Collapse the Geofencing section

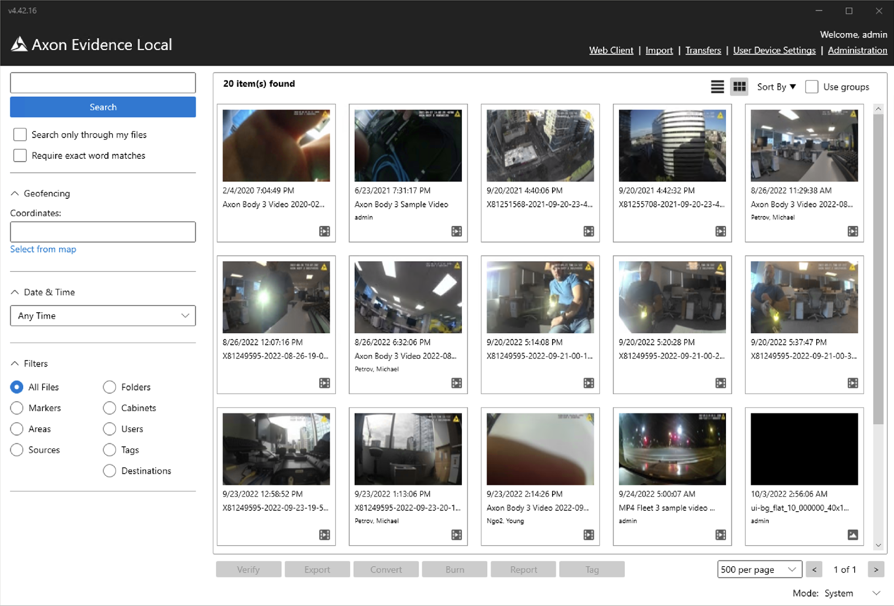click(x=15, y=193)
